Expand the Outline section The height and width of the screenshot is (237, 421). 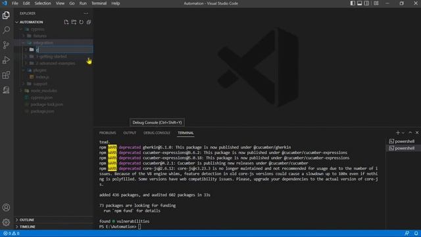(x=53, y=220)
